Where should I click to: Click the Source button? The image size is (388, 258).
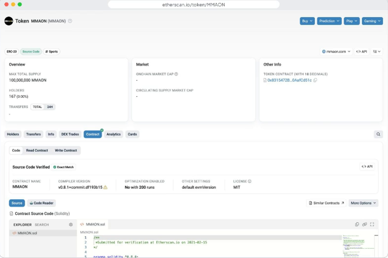pyautogui.click(x=17, y=203)
